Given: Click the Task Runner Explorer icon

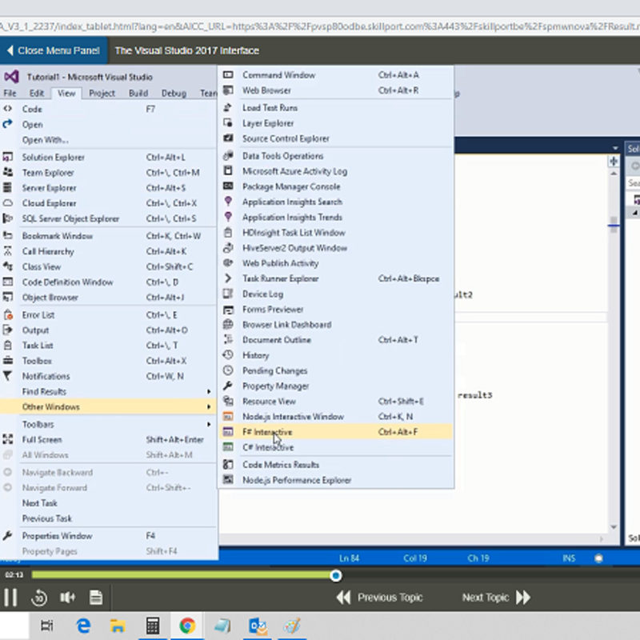Looking at the screenshot, I should point(228,278).
